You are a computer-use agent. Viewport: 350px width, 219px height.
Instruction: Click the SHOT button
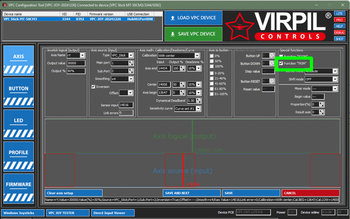coord(339,39)
